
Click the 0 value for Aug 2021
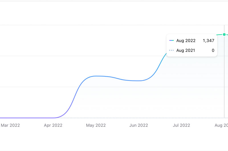pyautogui.click(x=213, y=51)
